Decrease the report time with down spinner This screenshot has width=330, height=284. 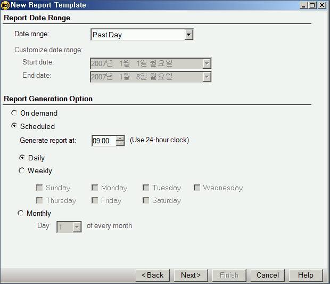120,143
